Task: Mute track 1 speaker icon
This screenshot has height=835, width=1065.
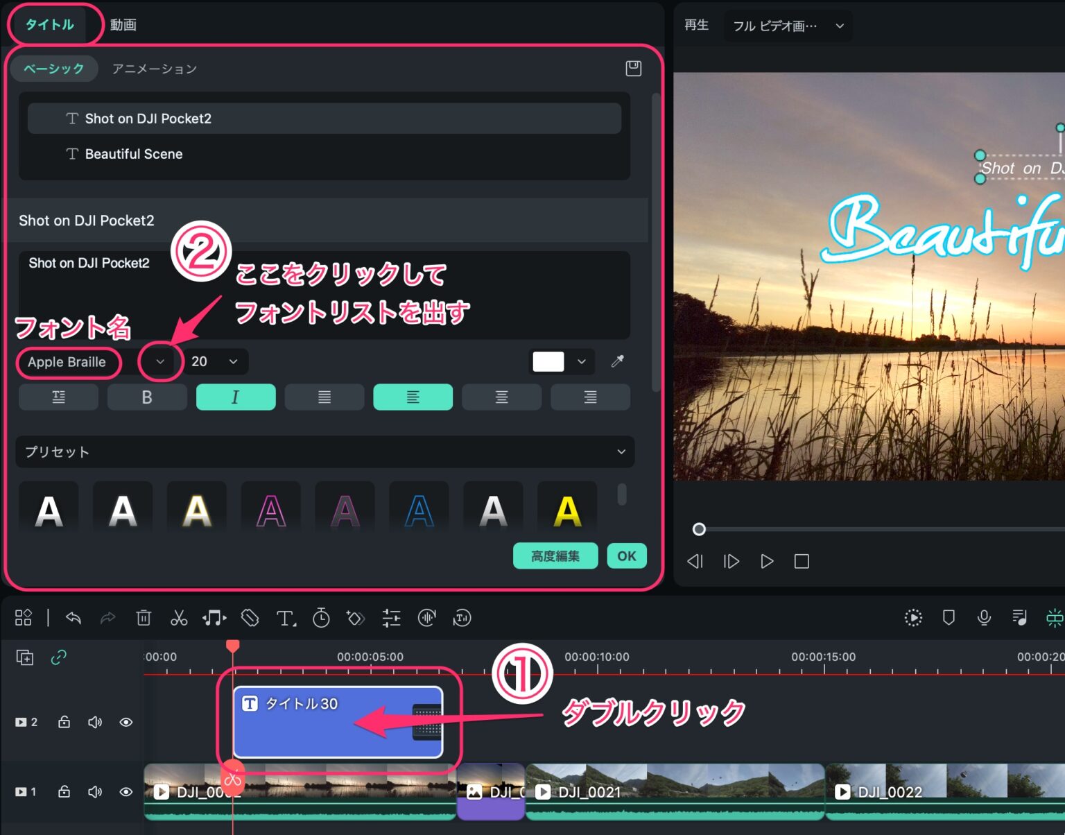Action: click(95, 791)
